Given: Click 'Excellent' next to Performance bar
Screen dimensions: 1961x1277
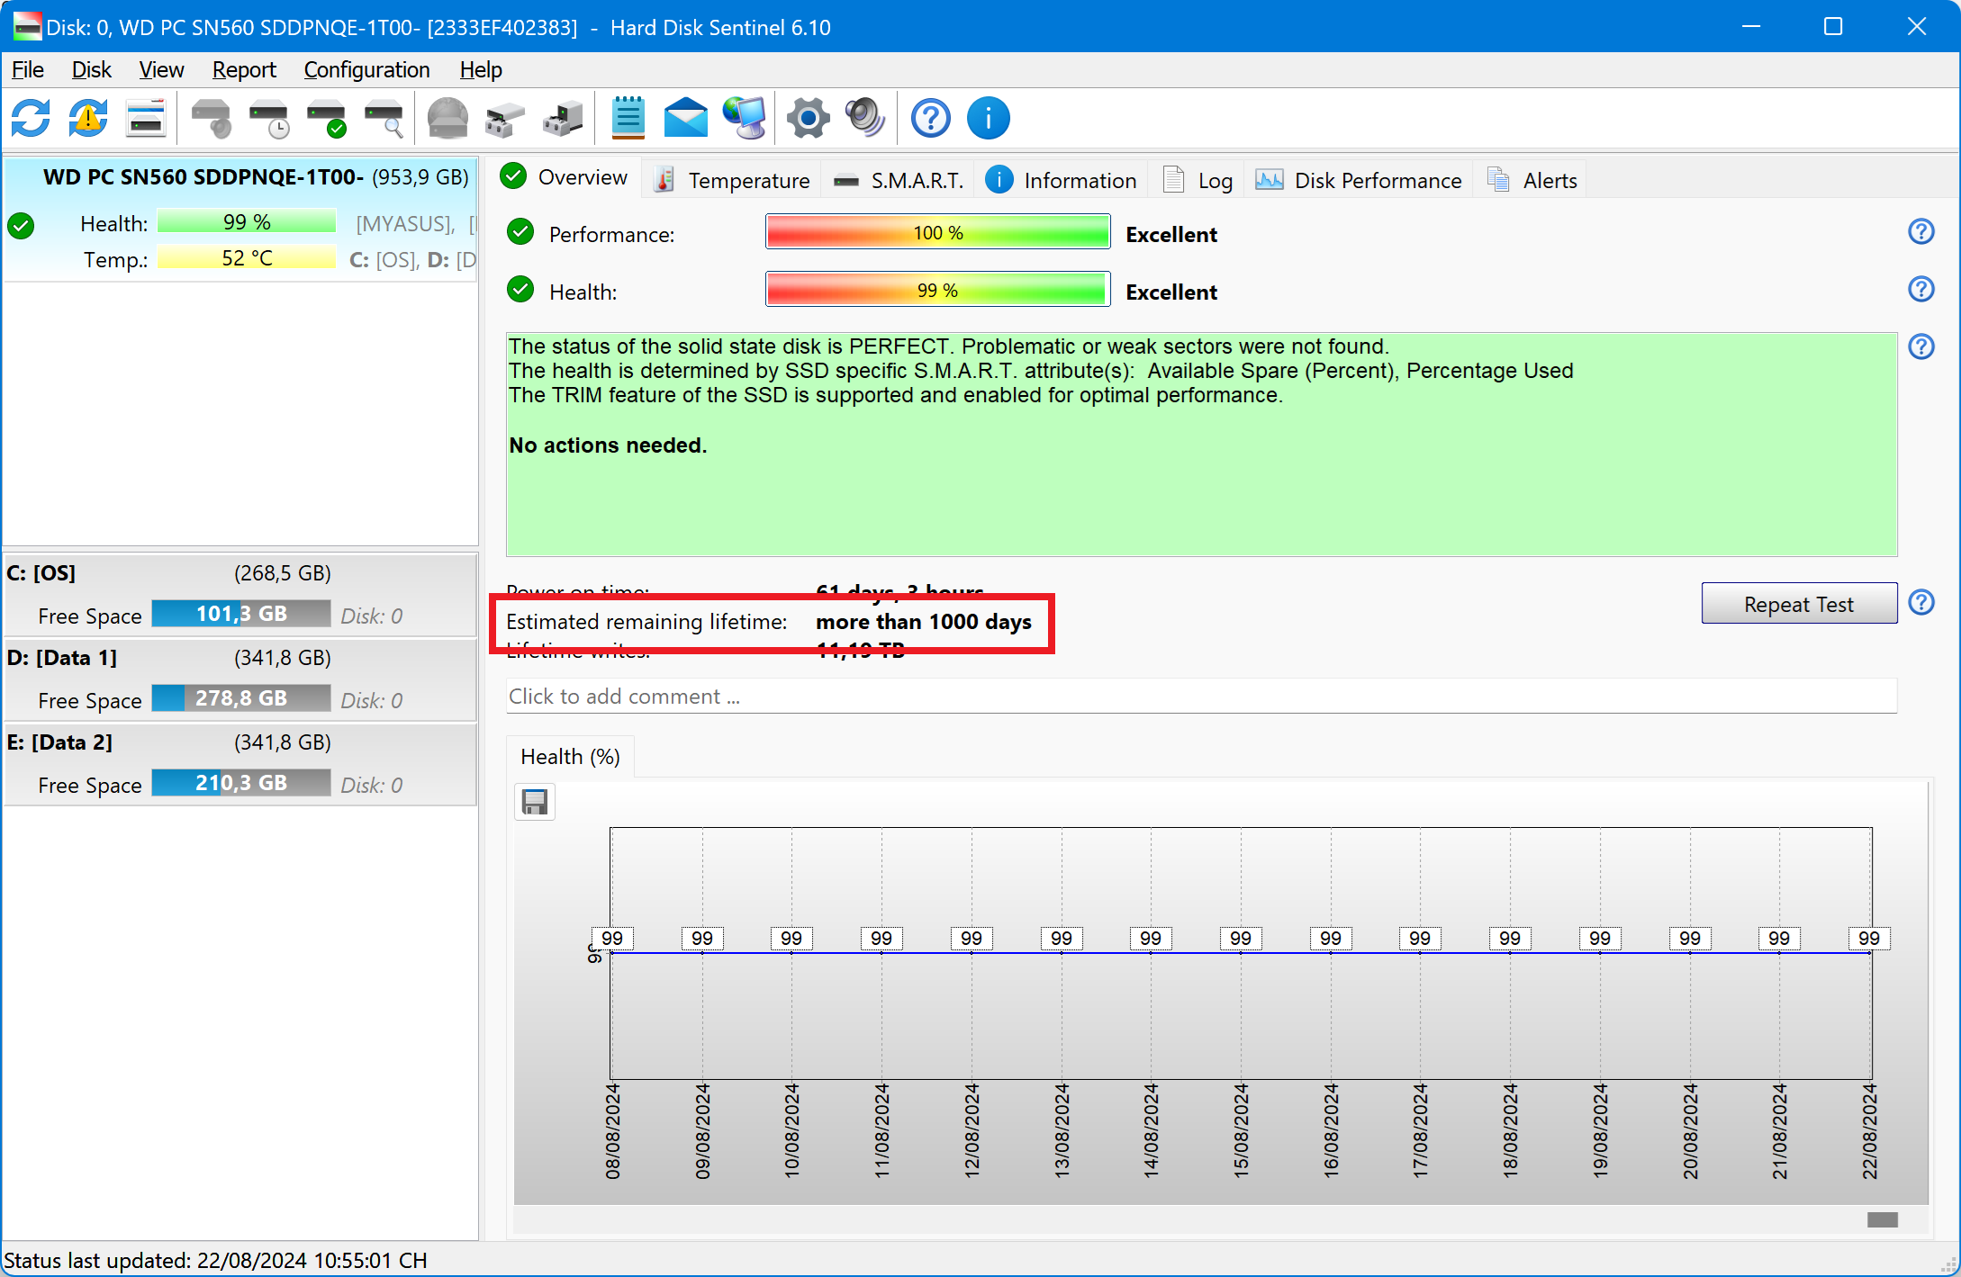Looking at the screenshot, I should click(x=1171, y=234).
